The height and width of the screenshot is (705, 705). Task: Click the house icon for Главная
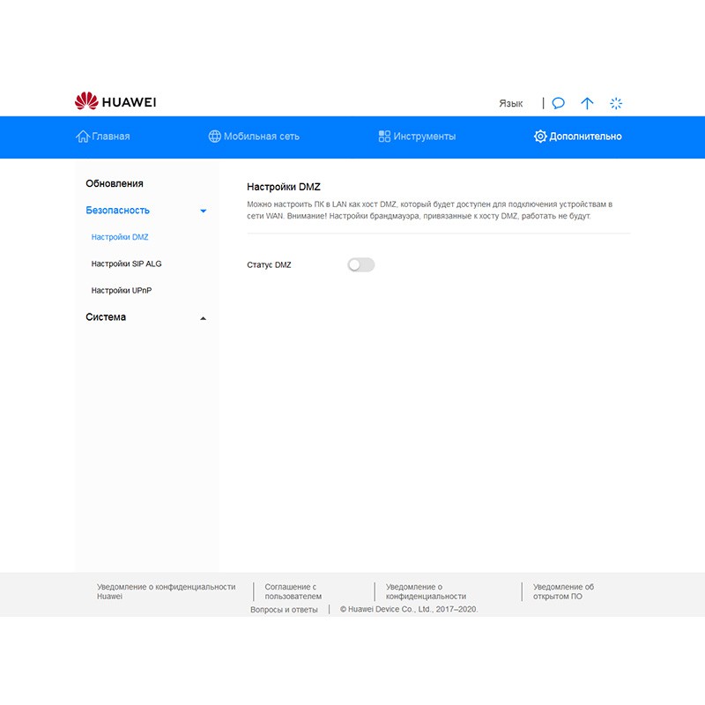point(83,137)
